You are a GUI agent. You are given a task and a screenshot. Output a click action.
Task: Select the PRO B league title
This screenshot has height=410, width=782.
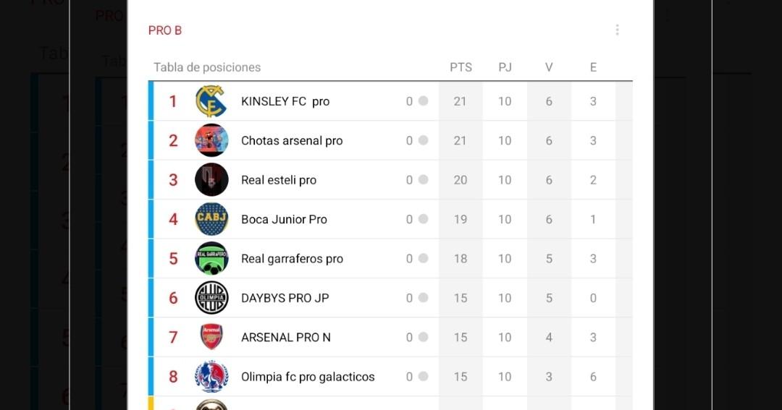165,30
